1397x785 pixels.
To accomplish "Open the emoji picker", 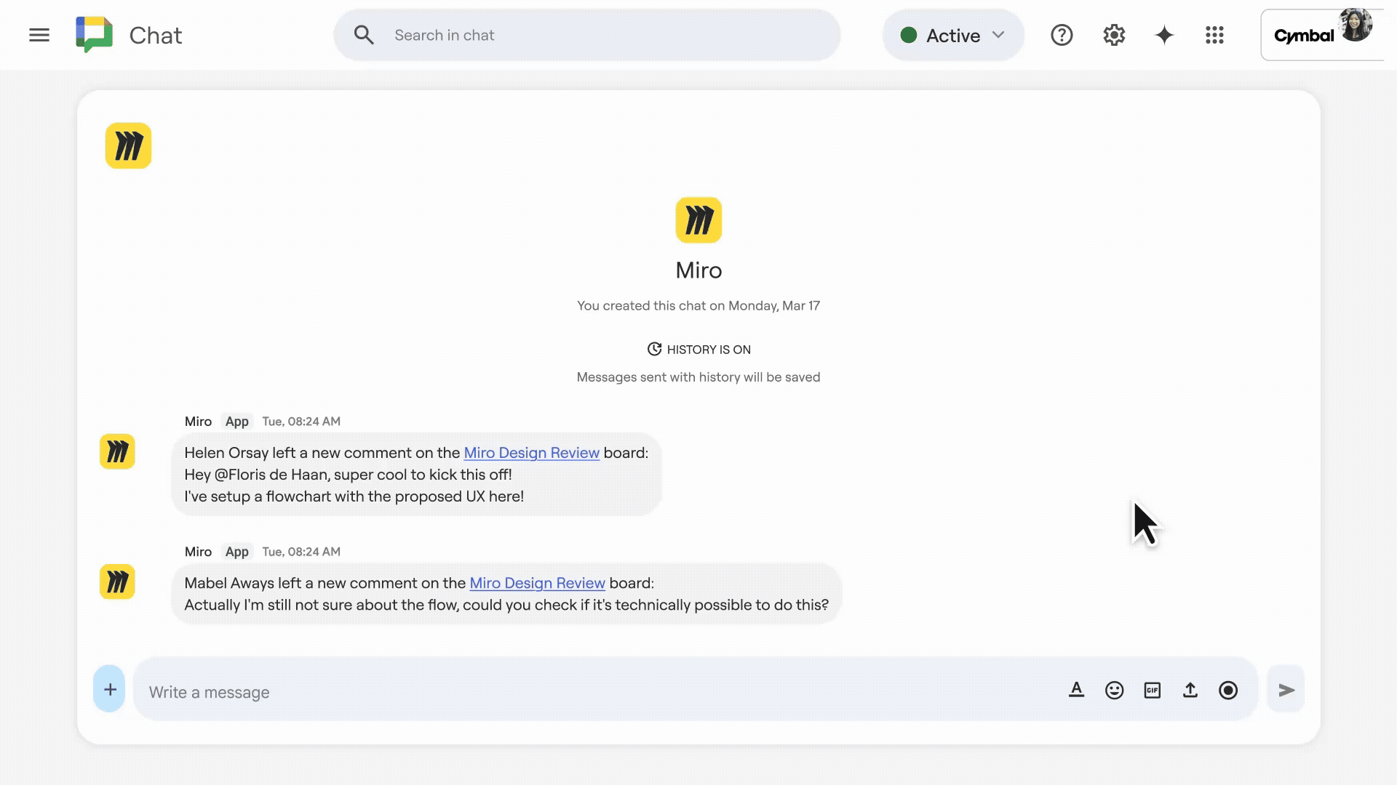I will click(1114, 690).
